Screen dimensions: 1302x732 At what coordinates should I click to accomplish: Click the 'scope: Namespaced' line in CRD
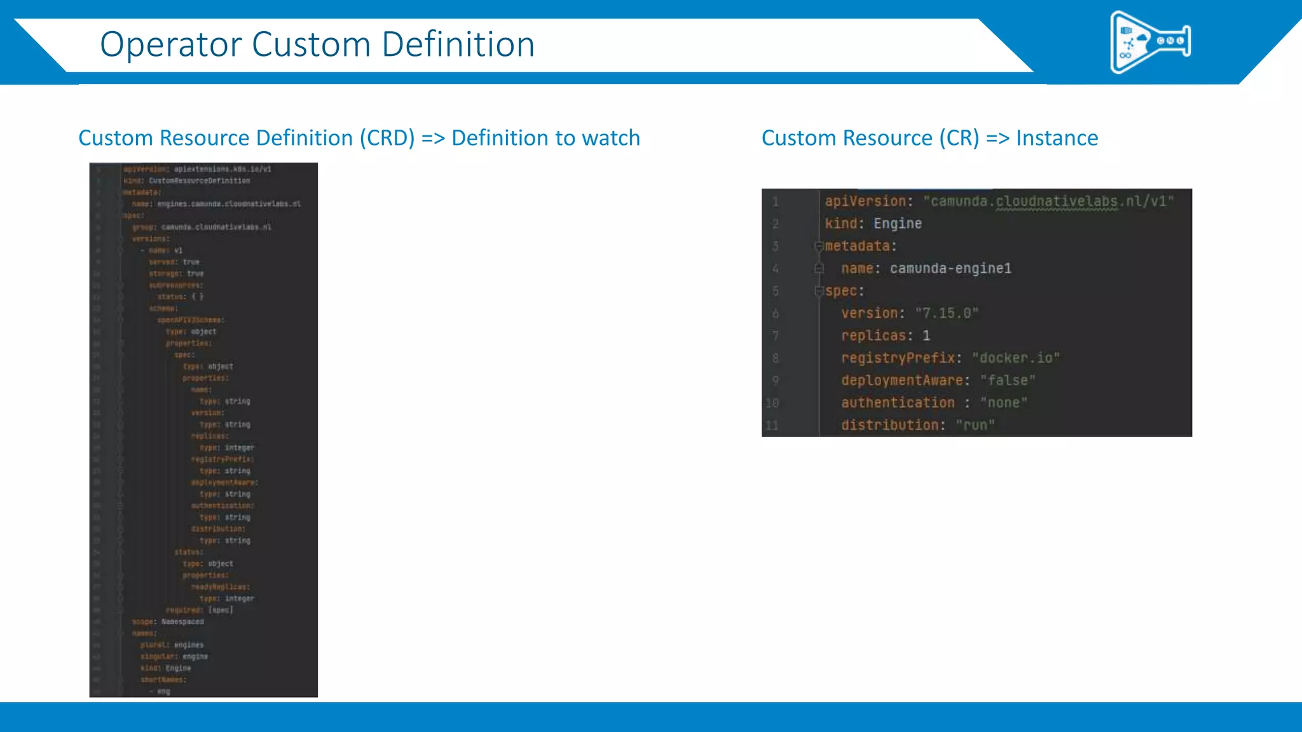(168, 621)
